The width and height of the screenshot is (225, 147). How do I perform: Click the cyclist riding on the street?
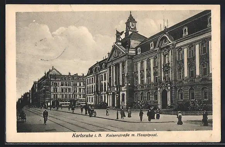pos(45,117)
